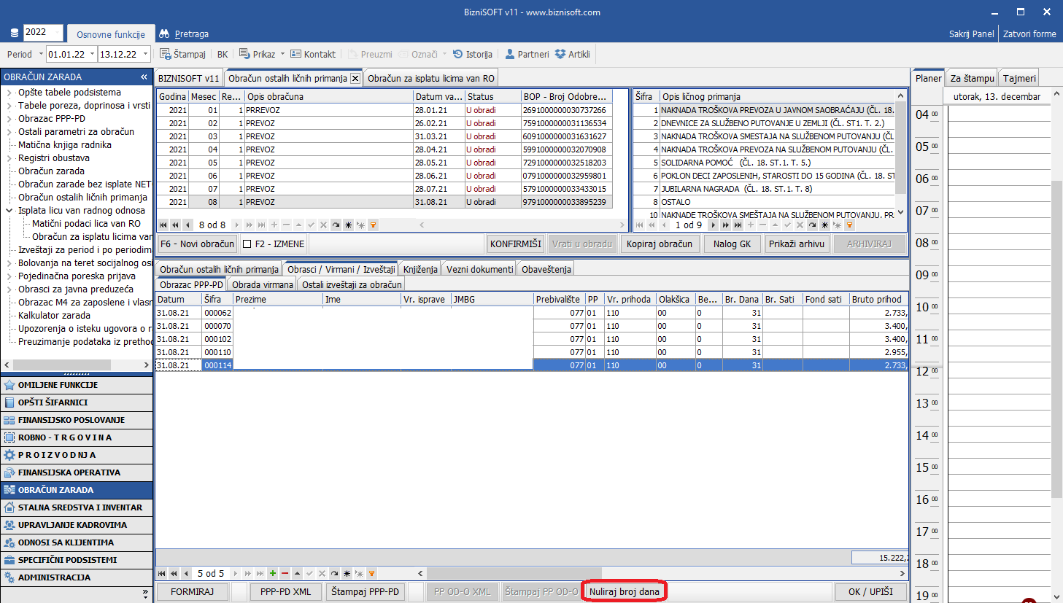1063x603 pixels.
Task: Collapse Isplata licu van radnog odnosa node
Action: (9, 211)
